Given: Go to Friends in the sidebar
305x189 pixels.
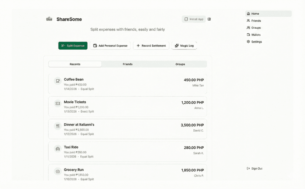Looking at the screenshot, I should pos(256,21).
